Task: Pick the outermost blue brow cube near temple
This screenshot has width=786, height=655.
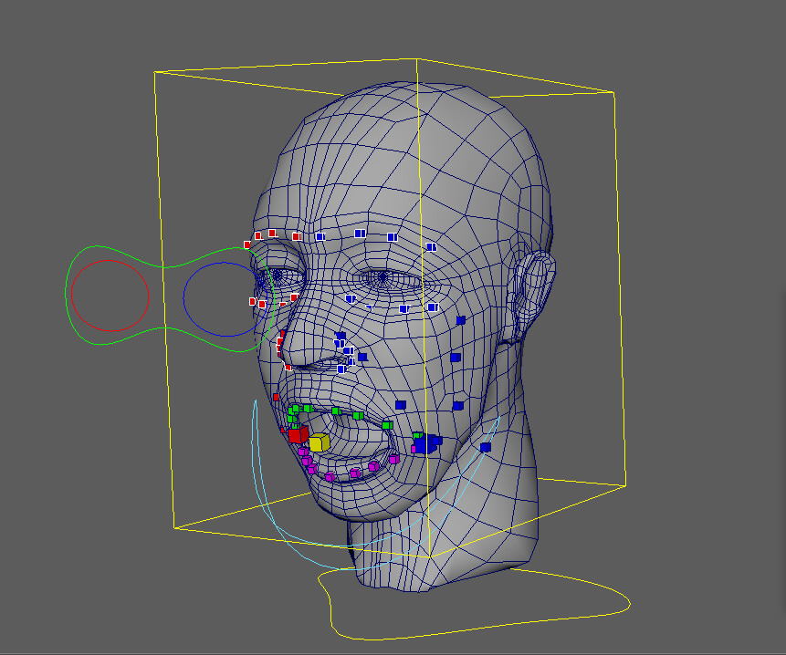Action: [431, 247]
